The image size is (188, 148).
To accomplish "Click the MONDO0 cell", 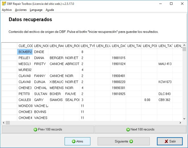I will tap(25, 106).
